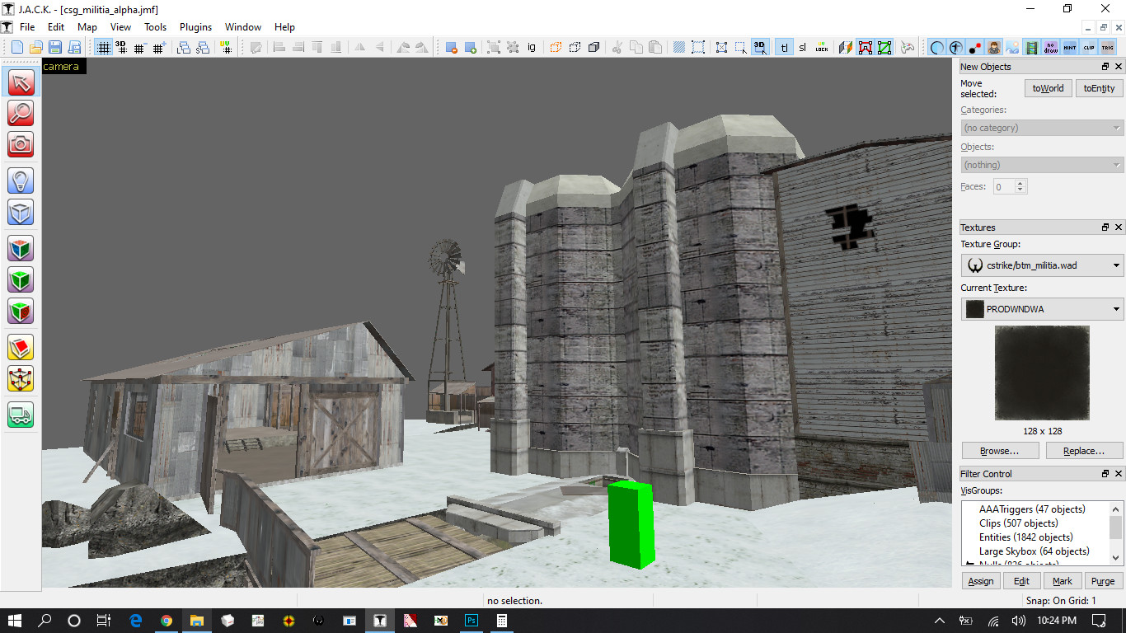Screen dimensions: 1126x633
Task: Open the Current Texture PRODWNDWA dropdown
Action: 1042,309
